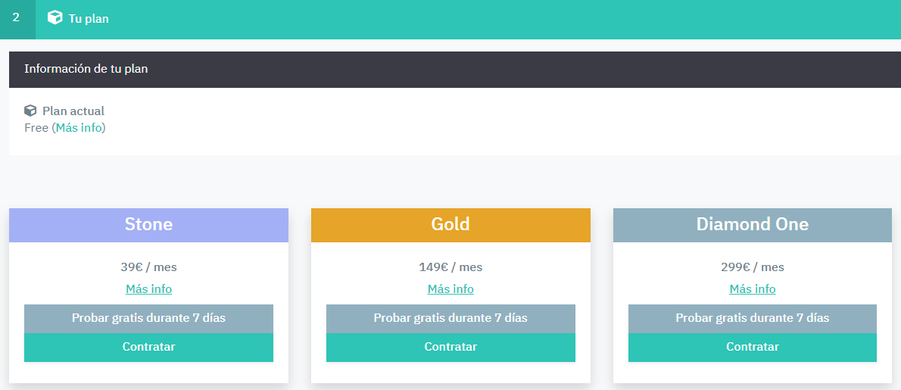Click the cube icon next to Plan actual
Image resolution: width=901 pixels, height=390 pixels.
[30, 111]
